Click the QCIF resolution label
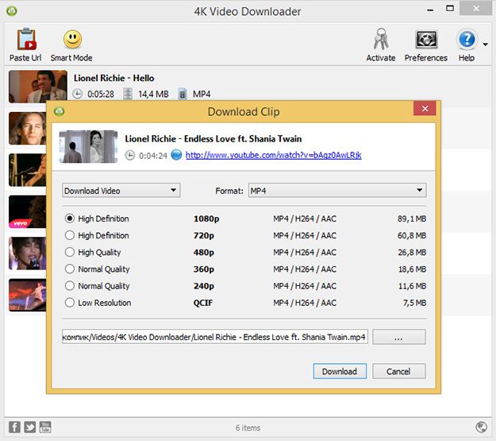The height and width of the screenshot is (441, 496). coord(203,303)
